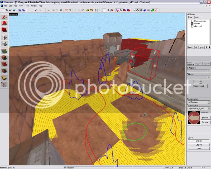Viewport: 211px width, 169px height.
Task: Click the Save Window State icon
Action: click(x=23, y=10)
